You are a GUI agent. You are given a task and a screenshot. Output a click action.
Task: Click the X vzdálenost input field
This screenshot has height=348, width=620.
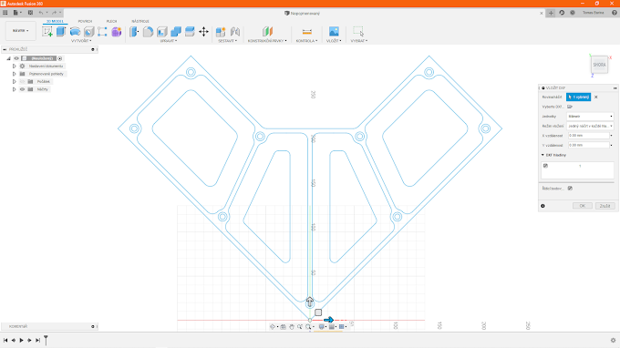click(589, 136)
